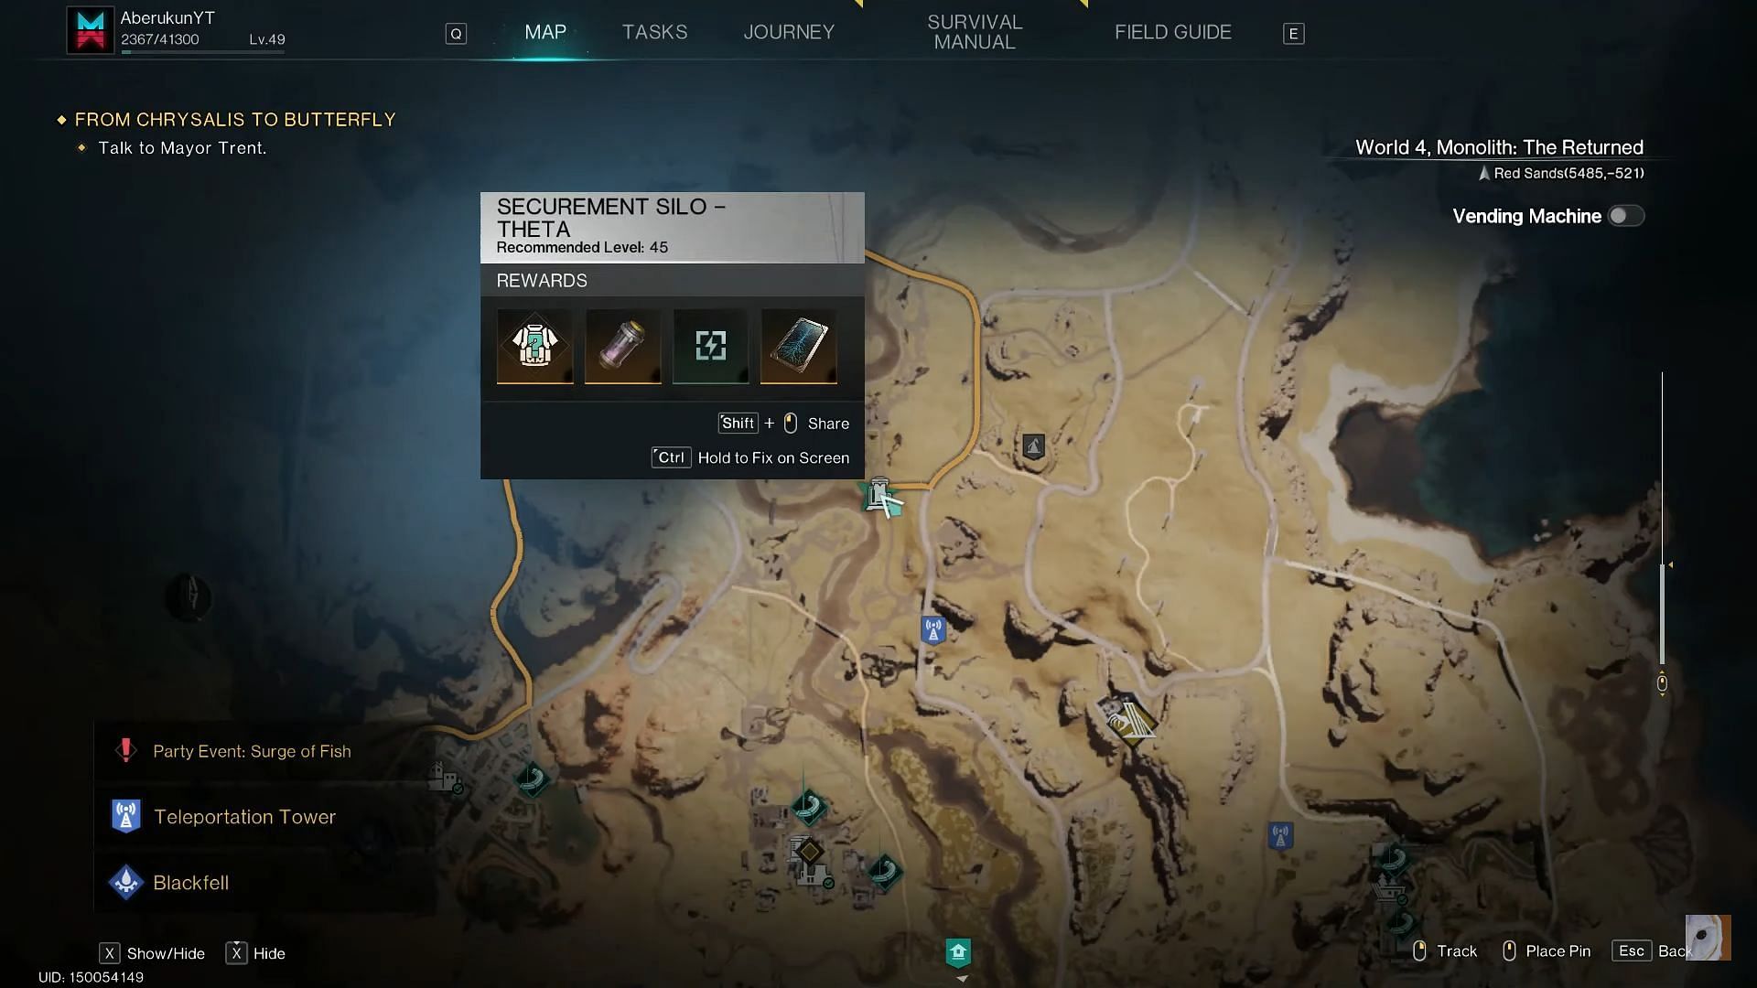Open the JOURNEY tab
1757x988 pixels.
[789, 31]
